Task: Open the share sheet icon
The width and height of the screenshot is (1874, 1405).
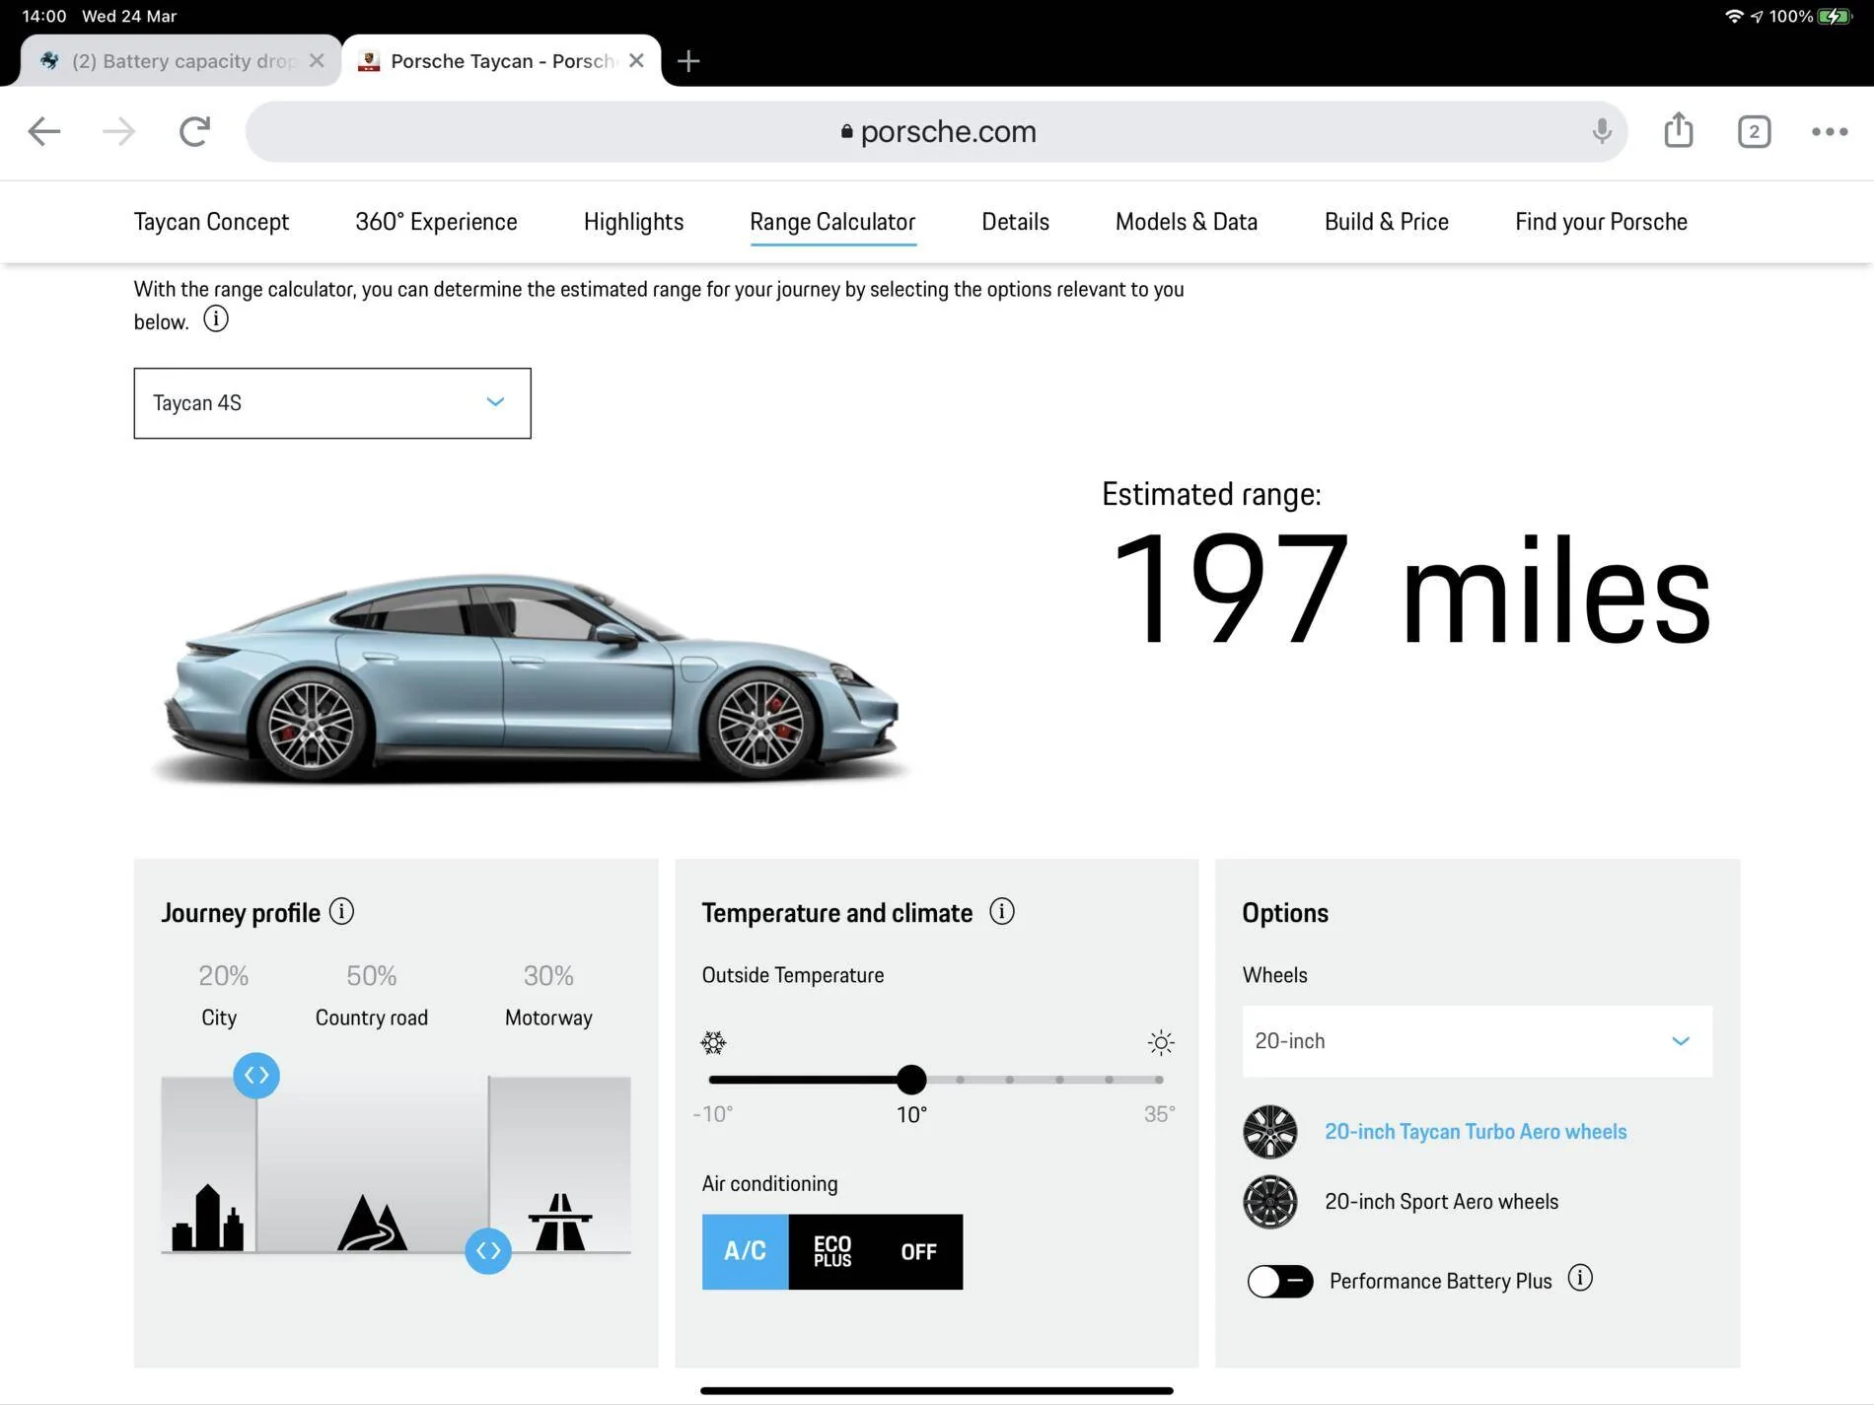Action: click(x=1679, y=130)
